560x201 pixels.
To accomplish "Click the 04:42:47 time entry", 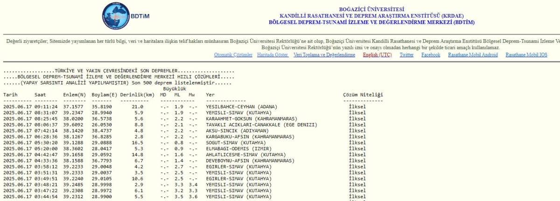I will click(x=46, y=155).
